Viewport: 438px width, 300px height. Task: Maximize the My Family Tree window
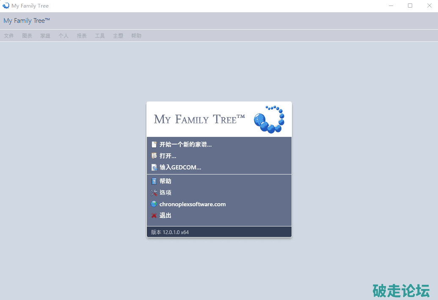(410, 6)
